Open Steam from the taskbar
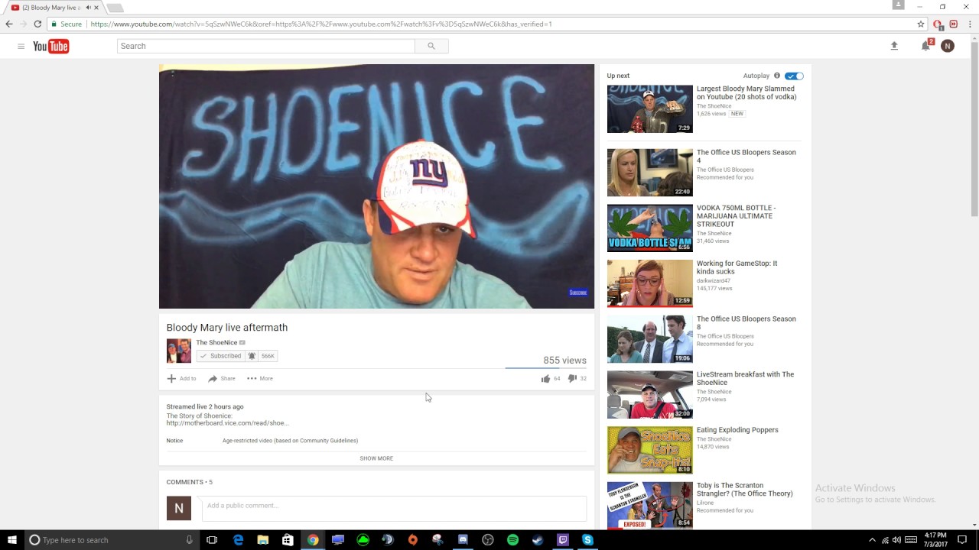 (x=538, y=540)
